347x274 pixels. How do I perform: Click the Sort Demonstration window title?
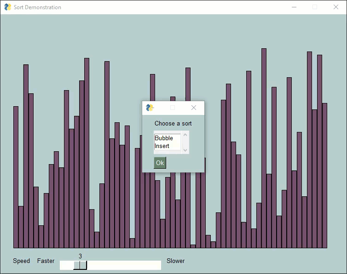[37, 7]
